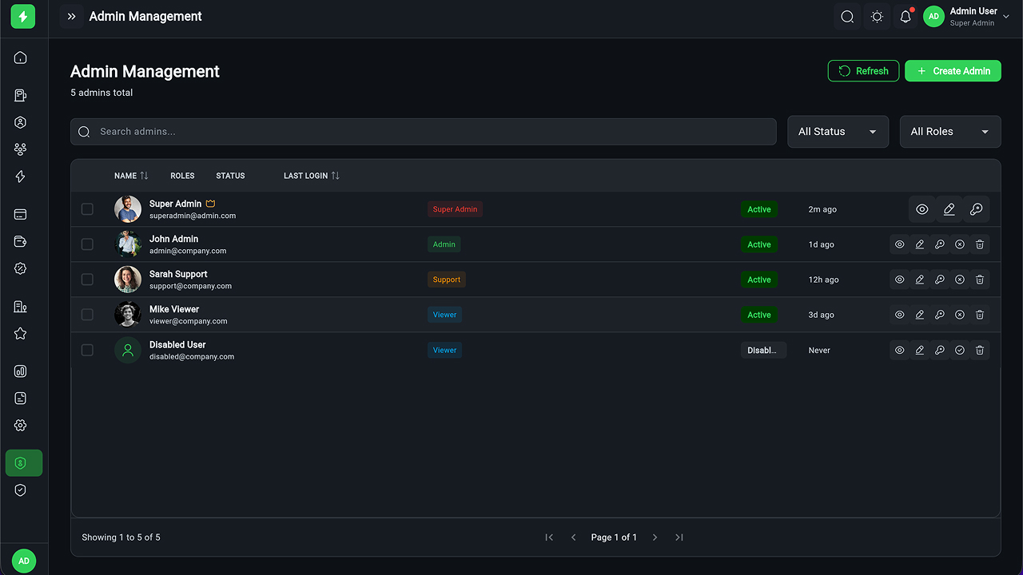Image resolution: width=1023 pixels, height=575 pixels.
Task: View Super Admin details with the eye icon
Action: tap(922, 209)
